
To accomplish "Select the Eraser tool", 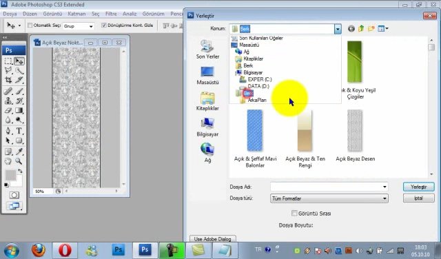I will click(x=8, y=110).
